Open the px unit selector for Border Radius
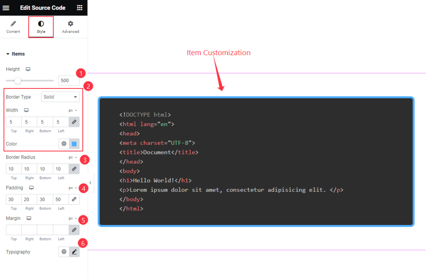 [73, 157]
